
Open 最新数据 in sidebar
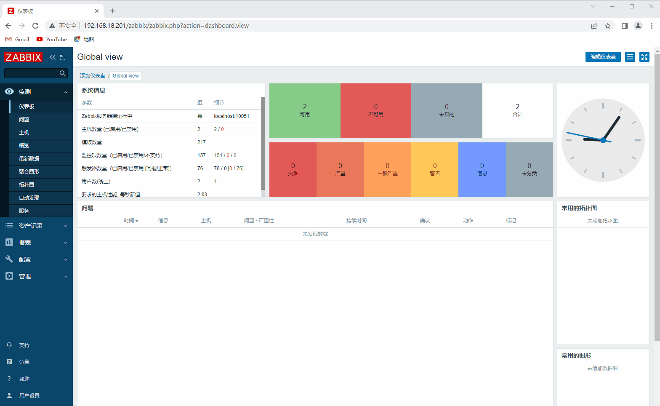click(29, 159)
